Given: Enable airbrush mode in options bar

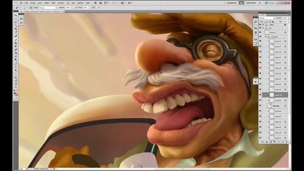Looking at the screenshot, I should tap(93, 8).
